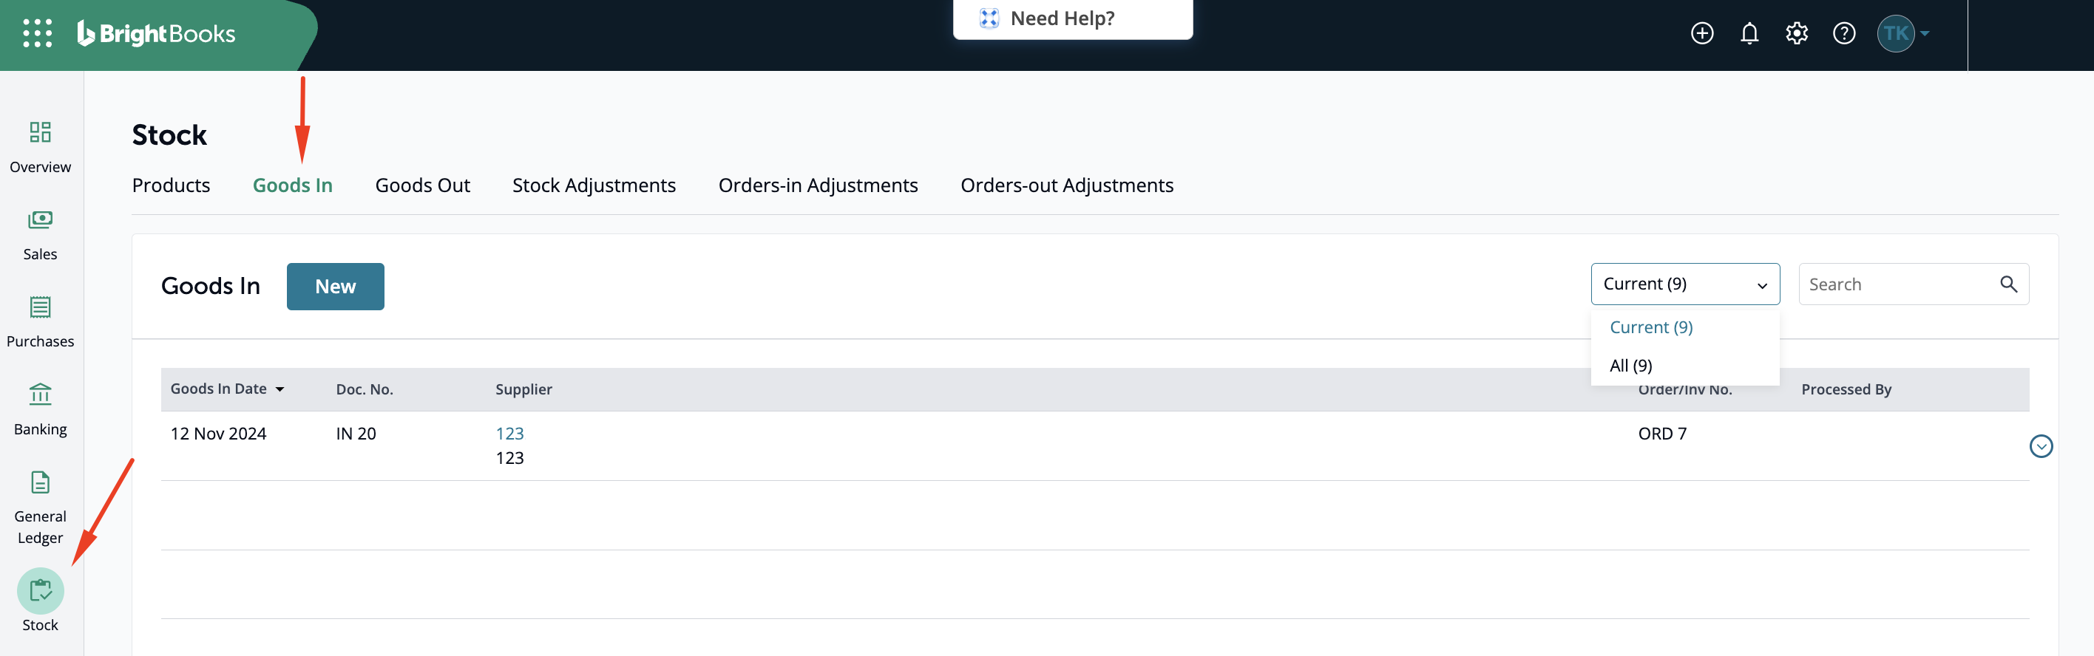Screen dimensions: 2094x656
Task: Sort by Goods In Date column
Action: click(x=227, y=389)
